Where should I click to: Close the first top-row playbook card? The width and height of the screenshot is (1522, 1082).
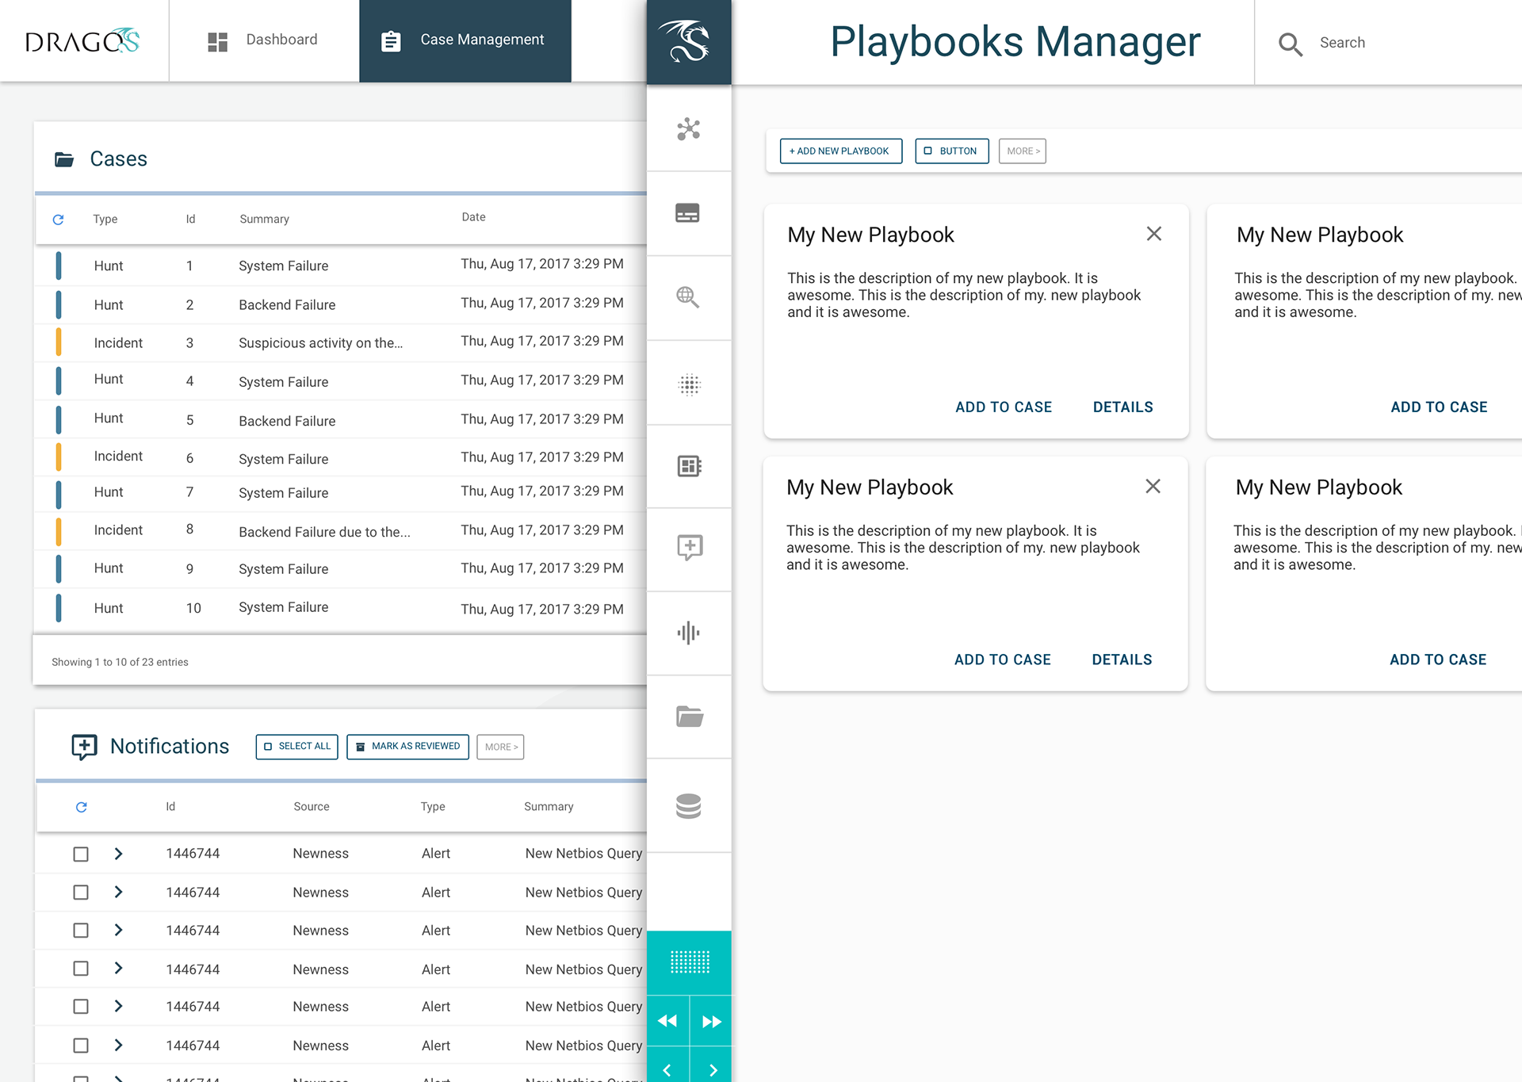[x=1154, y=234]
